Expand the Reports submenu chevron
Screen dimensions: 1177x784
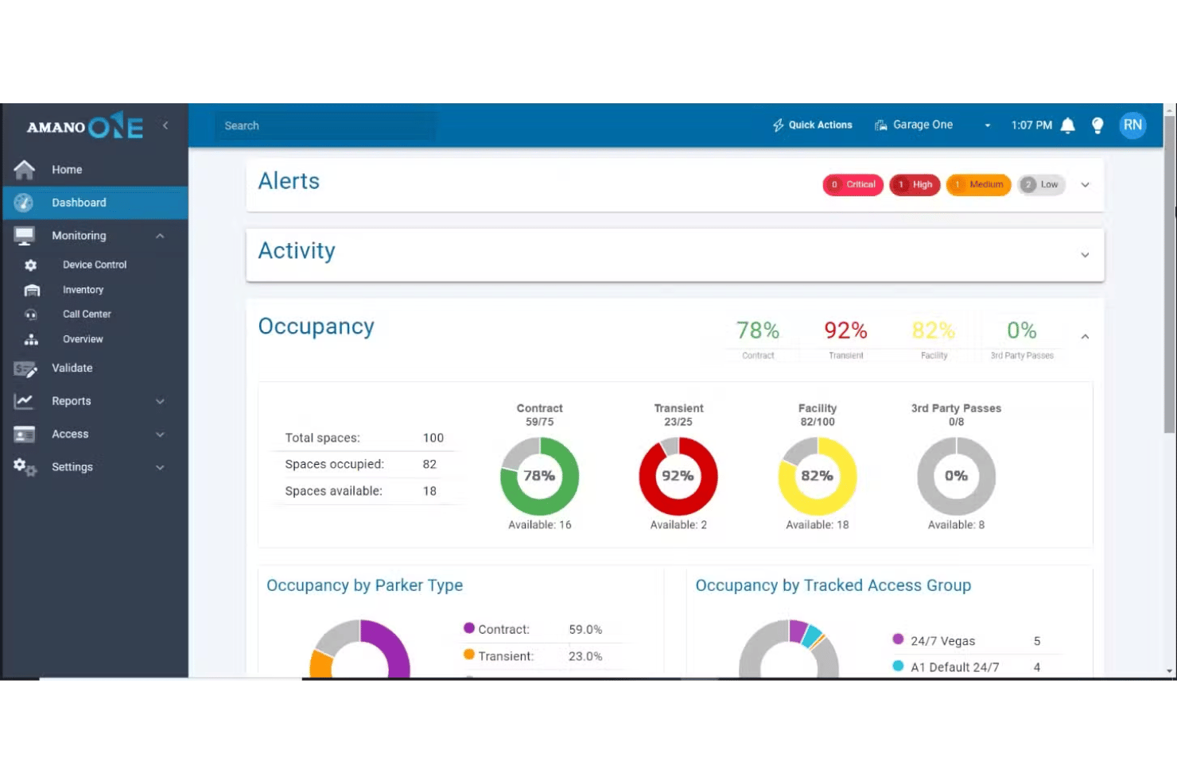(x=160, y=401)
